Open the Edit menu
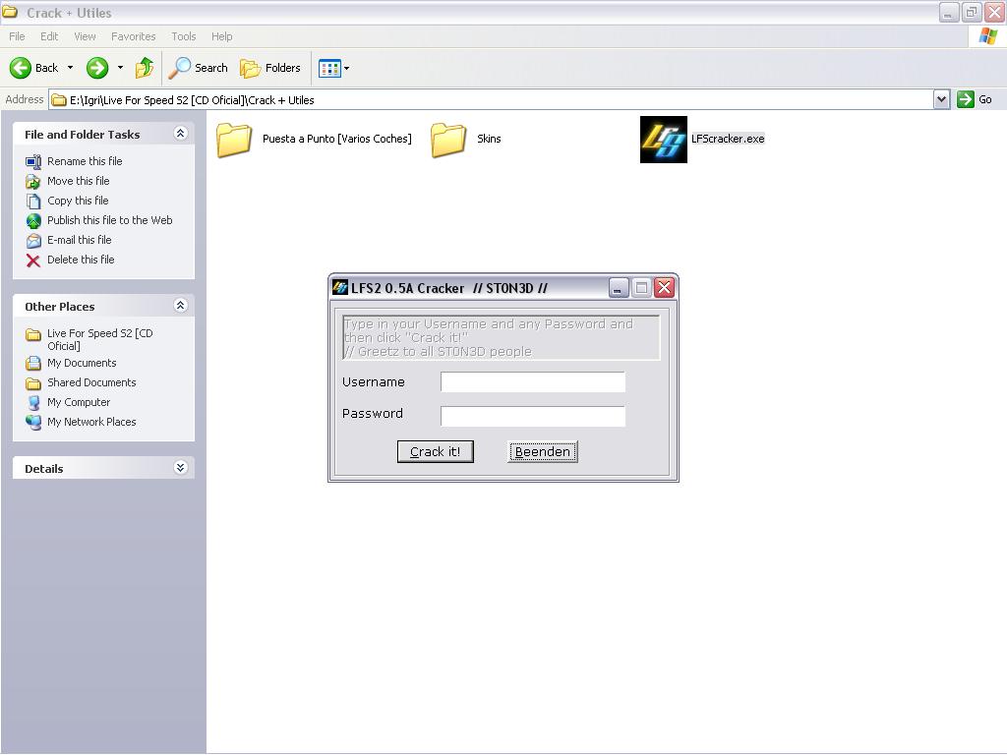Screen dimensions: 1007x755 point(49,36)
